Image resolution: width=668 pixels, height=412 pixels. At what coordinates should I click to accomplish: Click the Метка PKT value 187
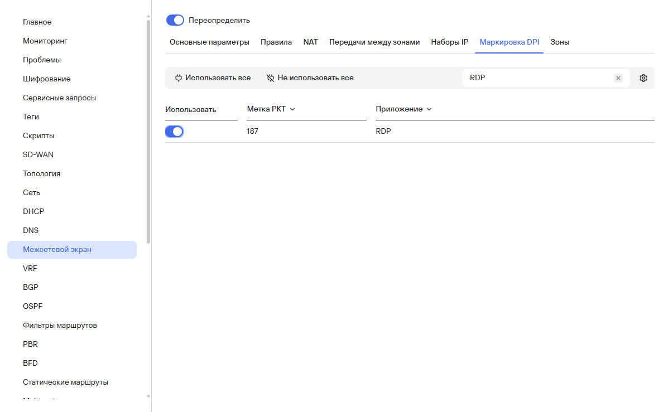point(252,131)
